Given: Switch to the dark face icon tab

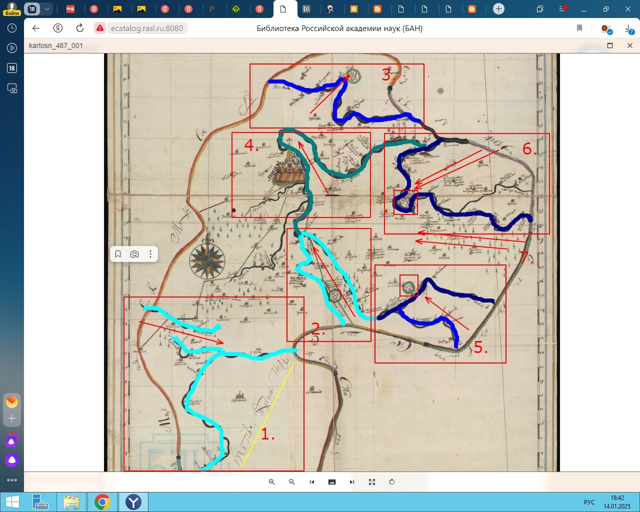Looking at the screenshot, I should [330, 8].
